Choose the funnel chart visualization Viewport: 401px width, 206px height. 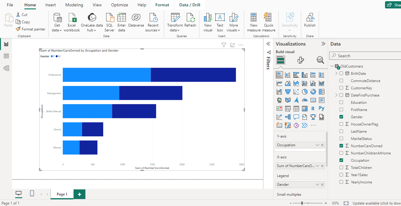pos(288,91)
